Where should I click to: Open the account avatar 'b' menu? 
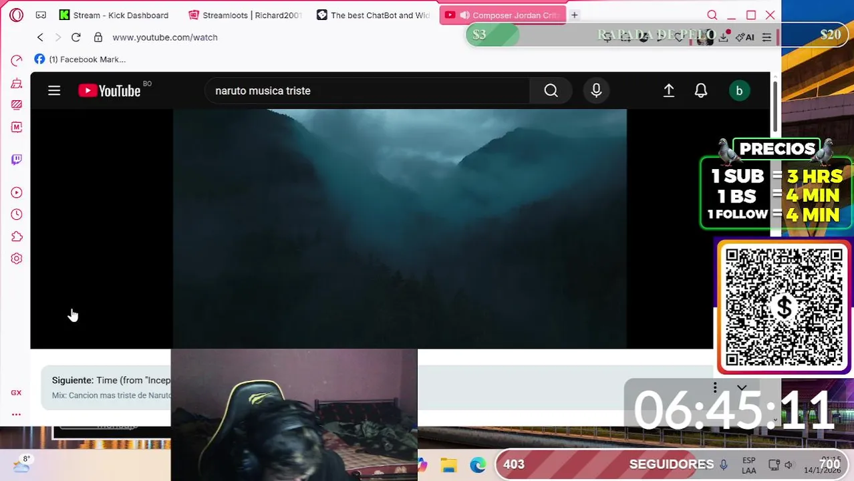click(x=739, y=91)
